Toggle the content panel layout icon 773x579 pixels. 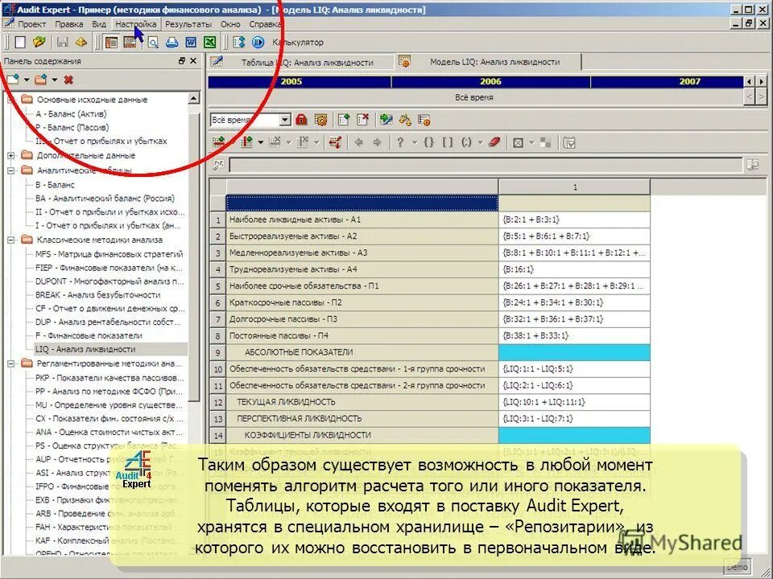[x=112, y=43]
